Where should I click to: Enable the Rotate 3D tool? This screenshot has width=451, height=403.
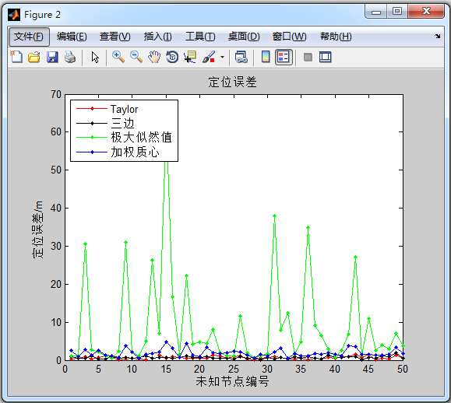[x=172, y=57]
